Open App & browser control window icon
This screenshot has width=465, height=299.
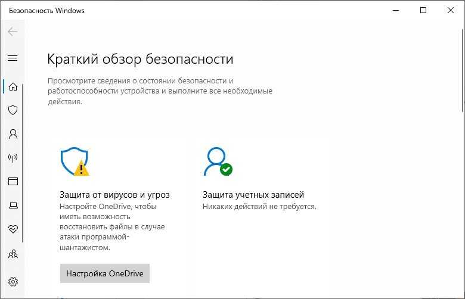[x=13, y=181]
